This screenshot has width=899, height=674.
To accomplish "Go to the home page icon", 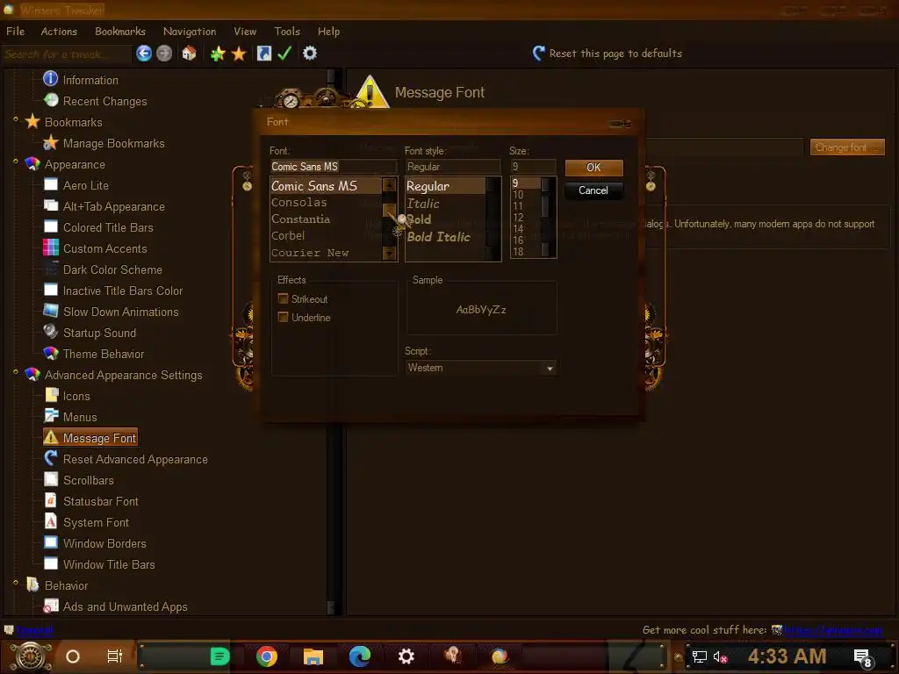I will (190, 54).
